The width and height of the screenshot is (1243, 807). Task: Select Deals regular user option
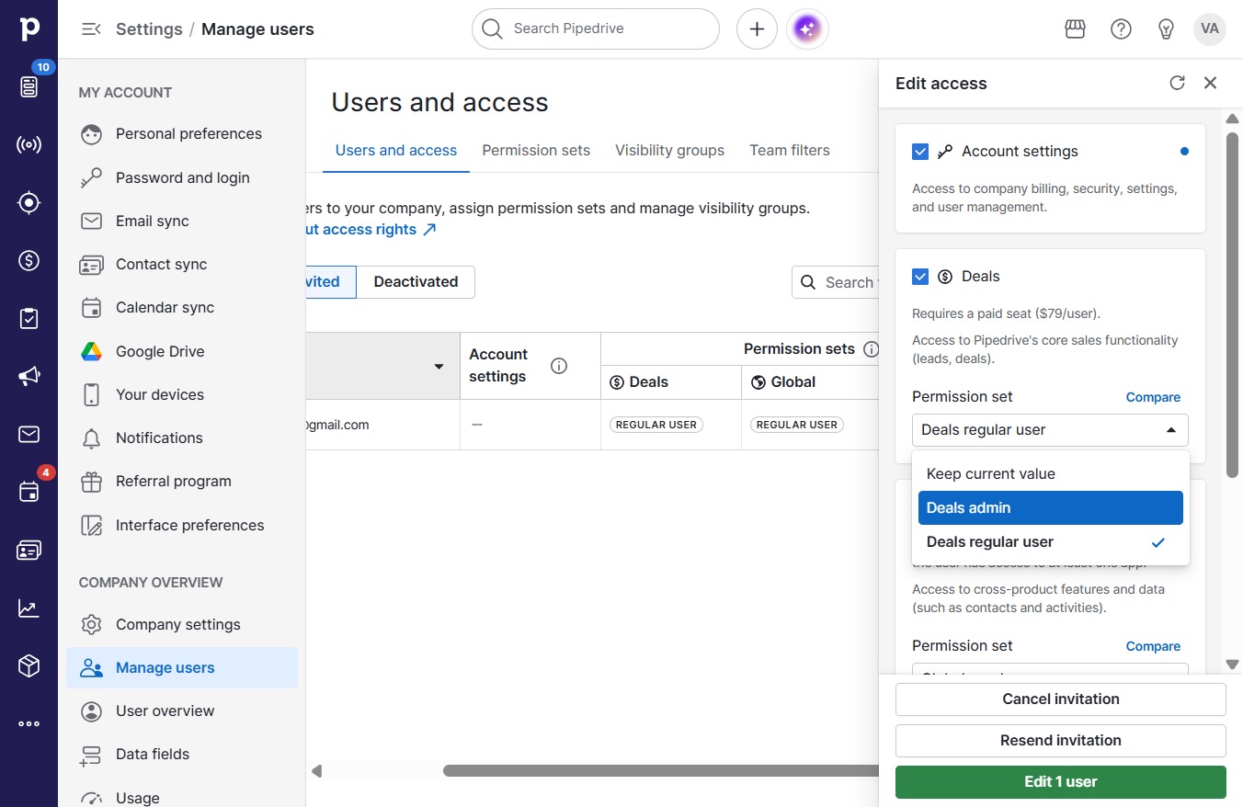click(1050, 542)
